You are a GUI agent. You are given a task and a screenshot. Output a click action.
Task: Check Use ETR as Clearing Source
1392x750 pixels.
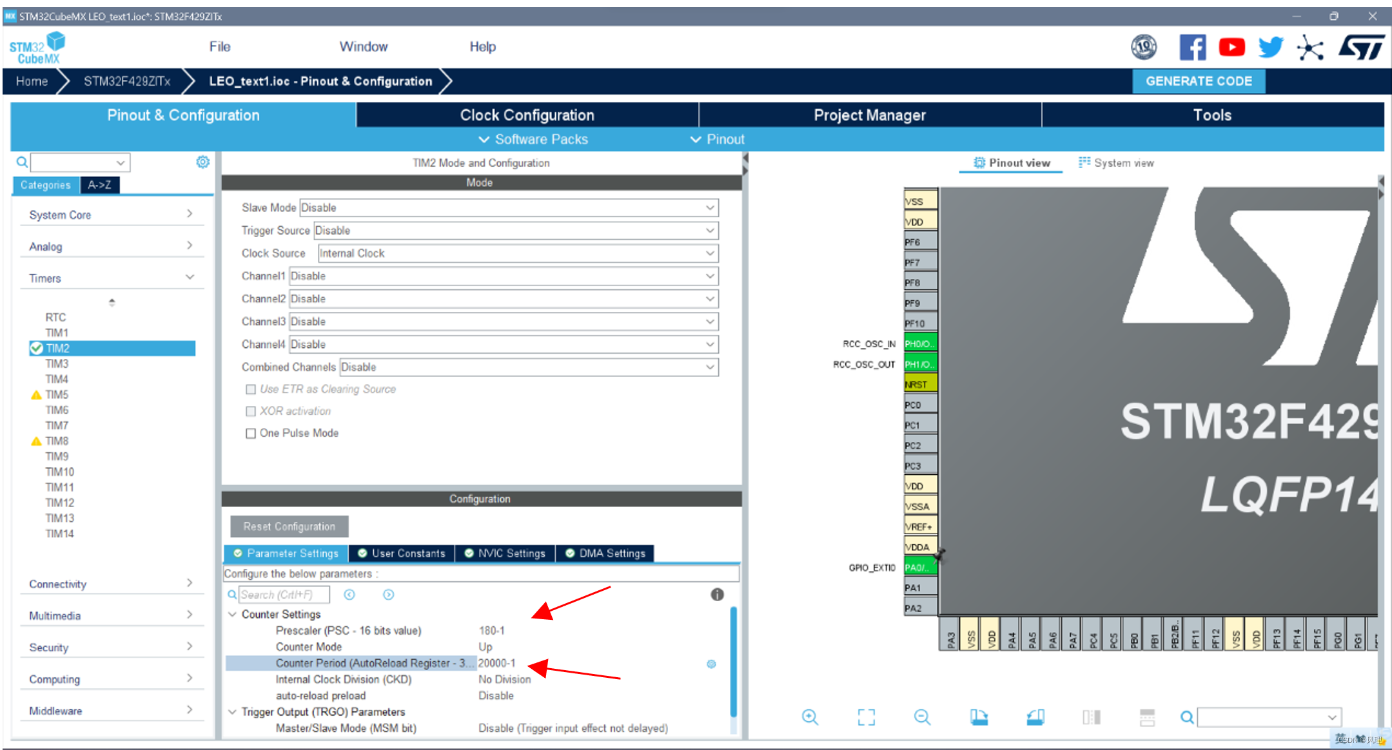pyautogui.click(x=251, y=389)
